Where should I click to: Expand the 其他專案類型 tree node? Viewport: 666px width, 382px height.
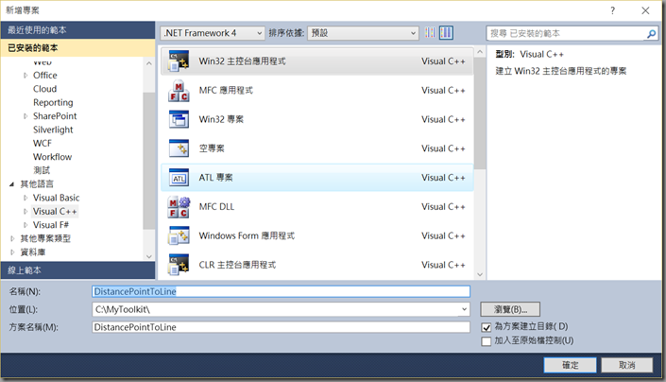click(x=12, y=238)
